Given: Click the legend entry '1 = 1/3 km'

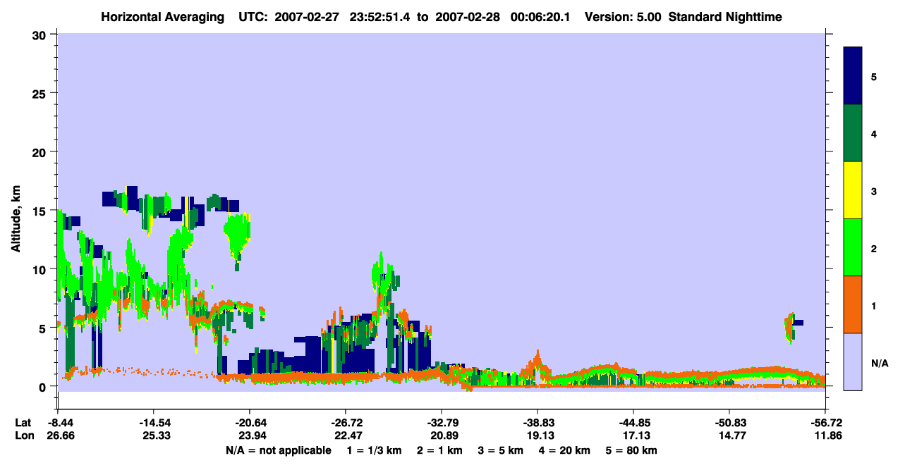Looking at the screenshot, I should (x=375, y=450).
